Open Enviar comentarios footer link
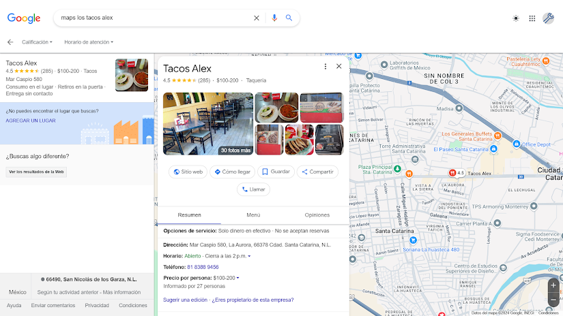This screenshot has height=316, width=563. coord(53,306)
